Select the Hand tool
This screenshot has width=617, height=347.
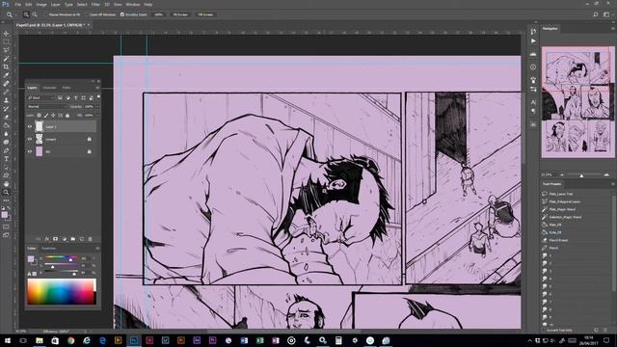(x=6, y=184)
